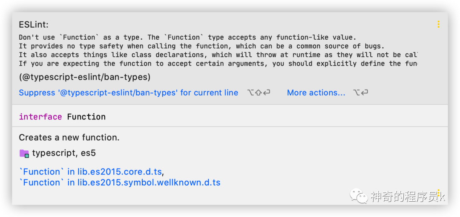Click the 'Creates a new function.' description
Viewport: 460px width, 217px height.
click(x=69, y=137)
